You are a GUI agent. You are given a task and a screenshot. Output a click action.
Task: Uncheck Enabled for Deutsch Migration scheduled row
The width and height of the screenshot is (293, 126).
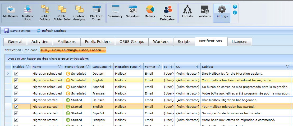(16, 74)
